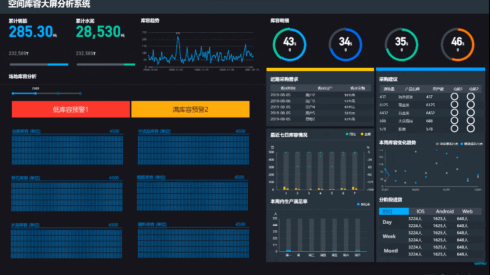Click the yellow 满库容预警2 button

click(190, 110)
